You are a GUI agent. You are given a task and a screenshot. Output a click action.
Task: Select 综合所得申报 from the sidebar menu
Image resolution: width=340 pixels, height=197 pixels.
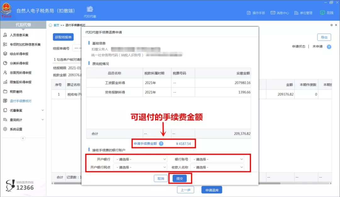pos(19,54)
